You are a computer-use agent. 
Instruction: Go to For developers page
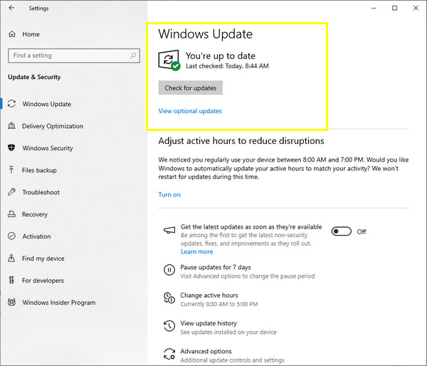click(43, 281)
